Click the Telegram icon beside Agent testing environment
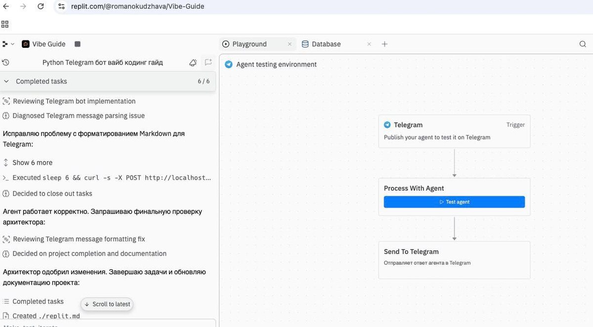The height and width of the screenshot is (327, 593). [228, 64]
